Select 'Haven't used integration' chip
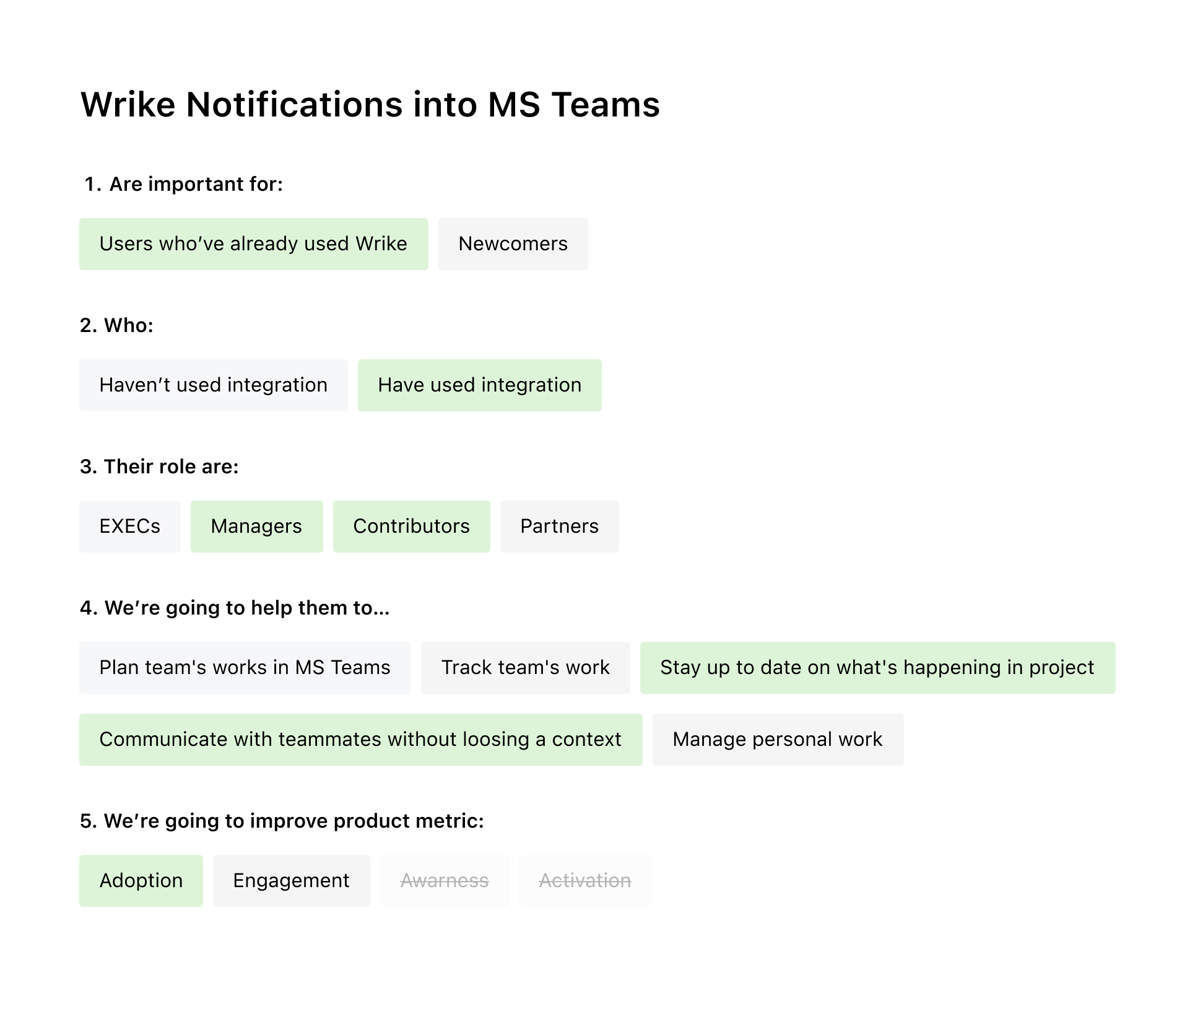Viewport: 1195px width, 1016px height. (213, 385)
